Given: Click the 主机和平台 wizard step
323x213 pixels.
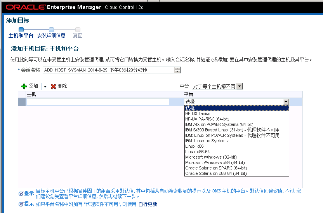Looking at the screenshot, I should click(x=21, y=35).
